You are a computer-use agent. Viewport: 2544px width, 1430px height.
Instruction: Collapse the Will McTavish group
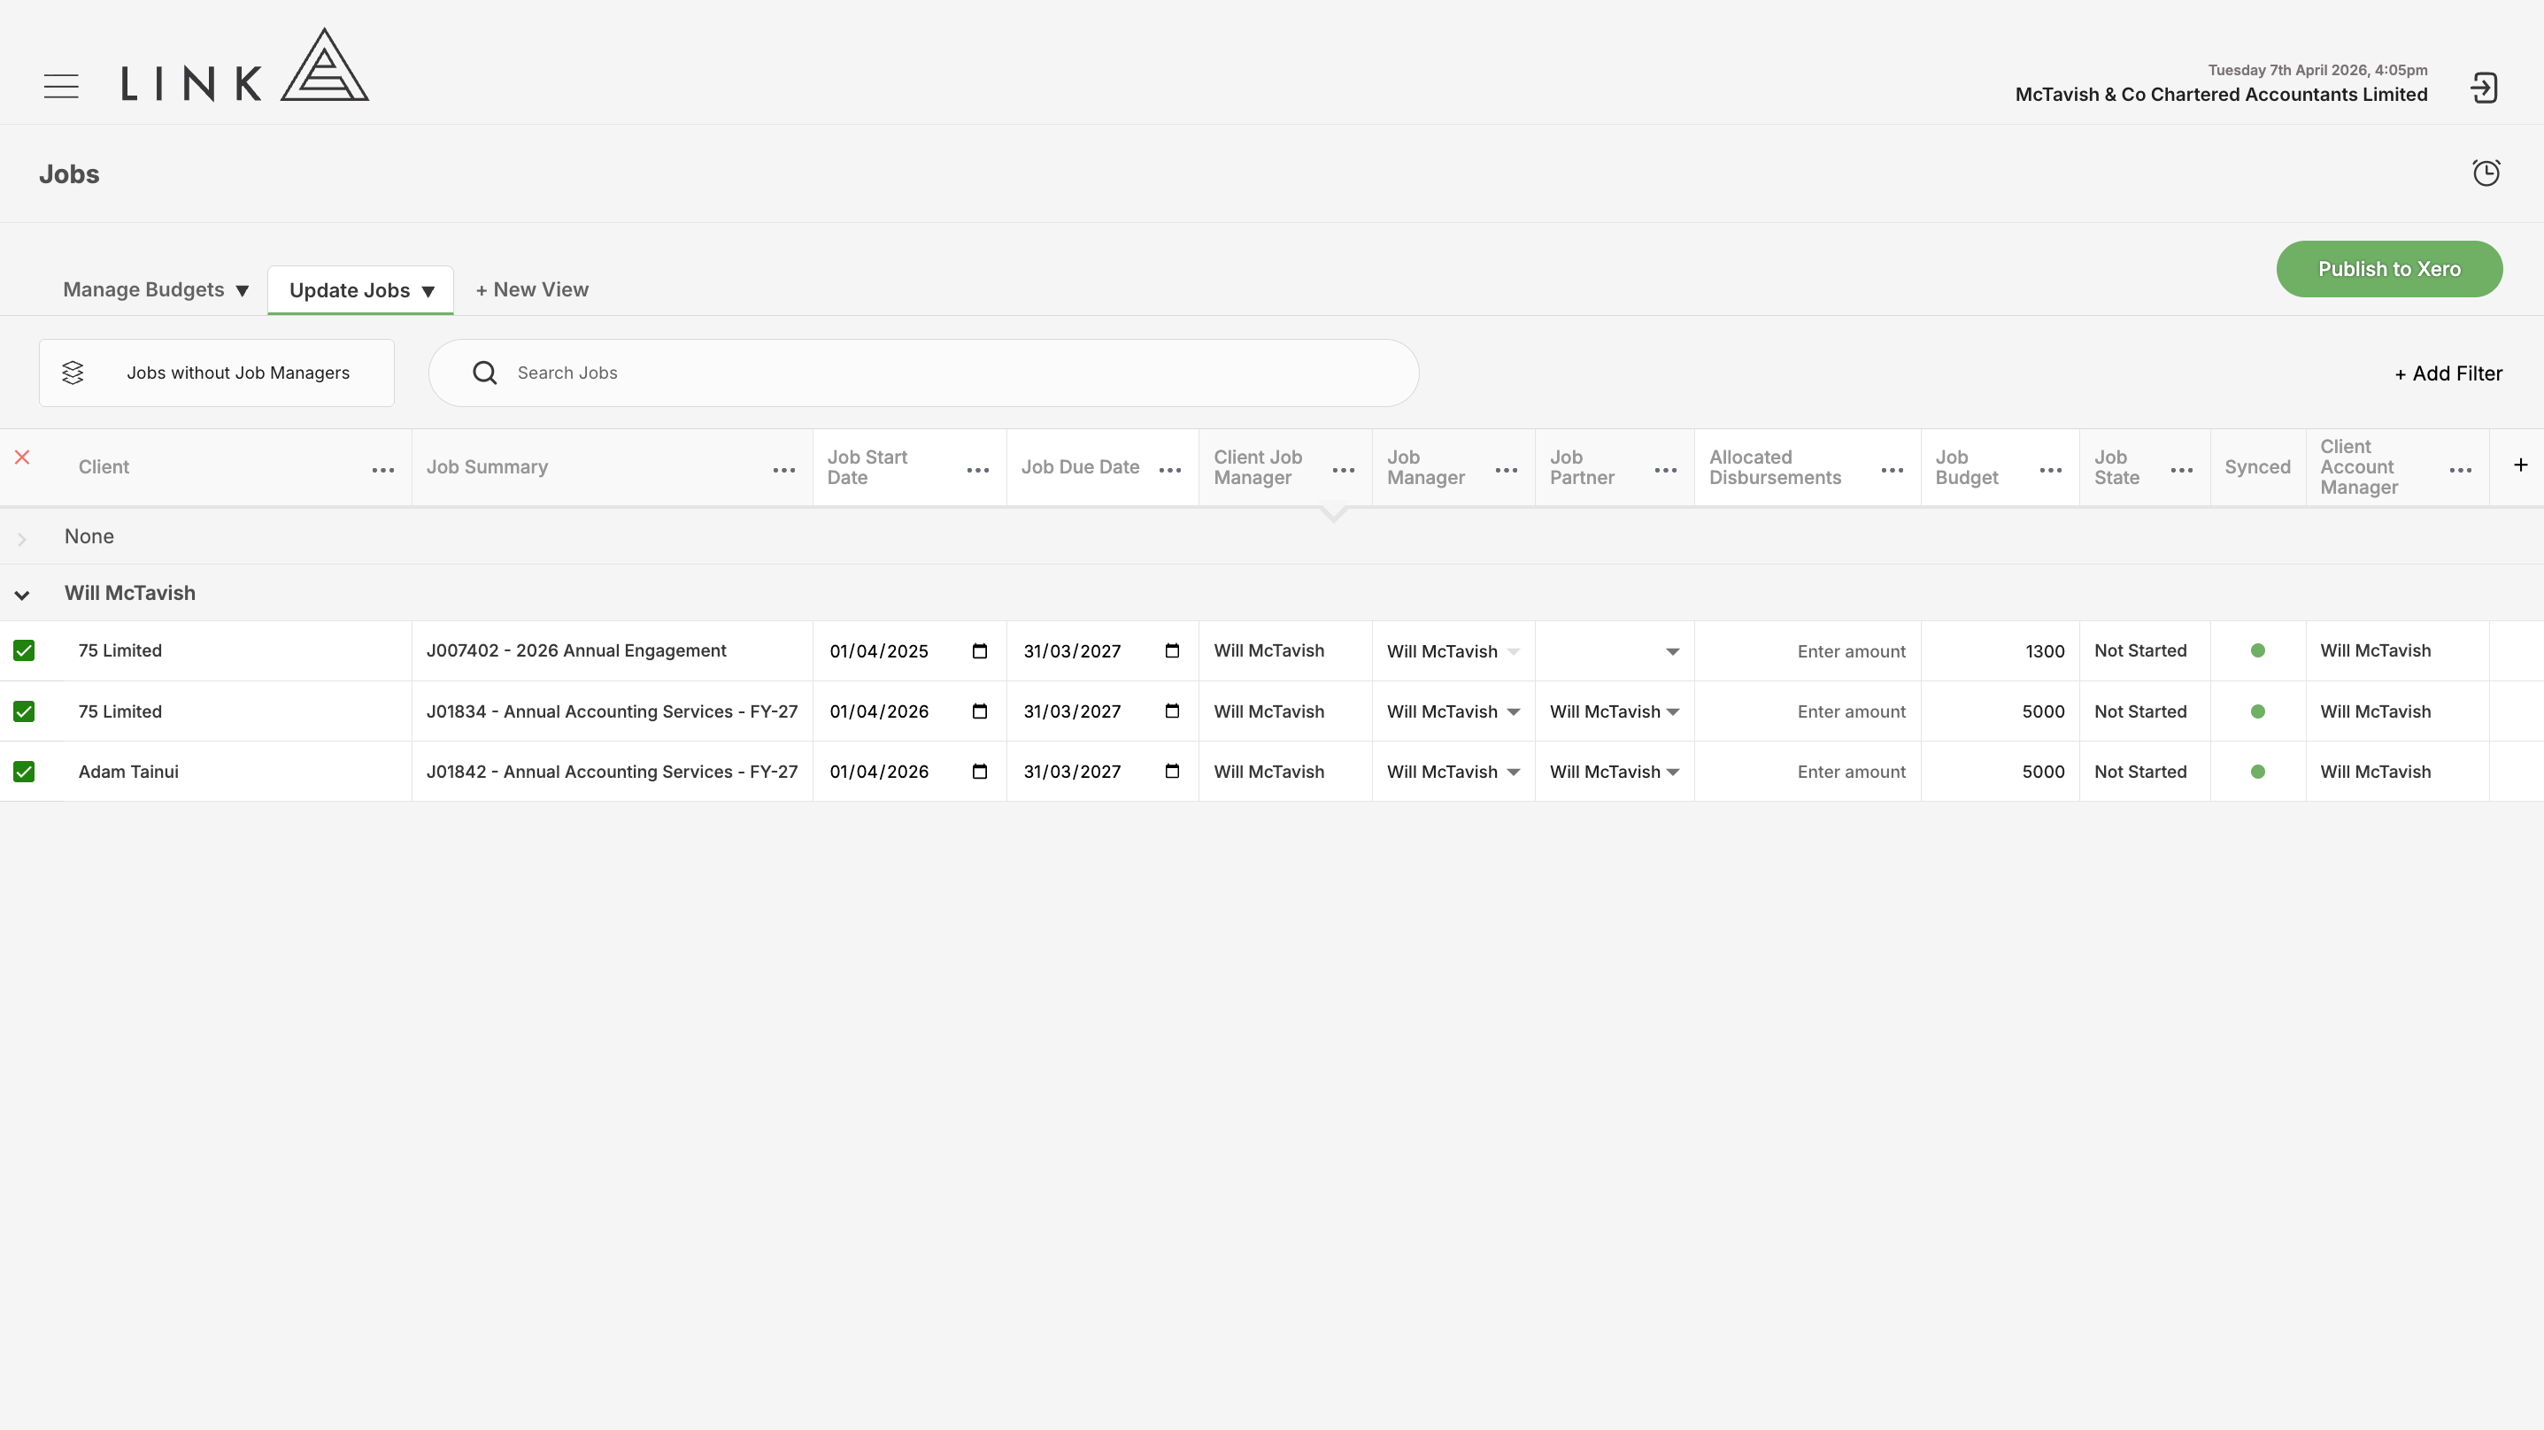(22, 595)
